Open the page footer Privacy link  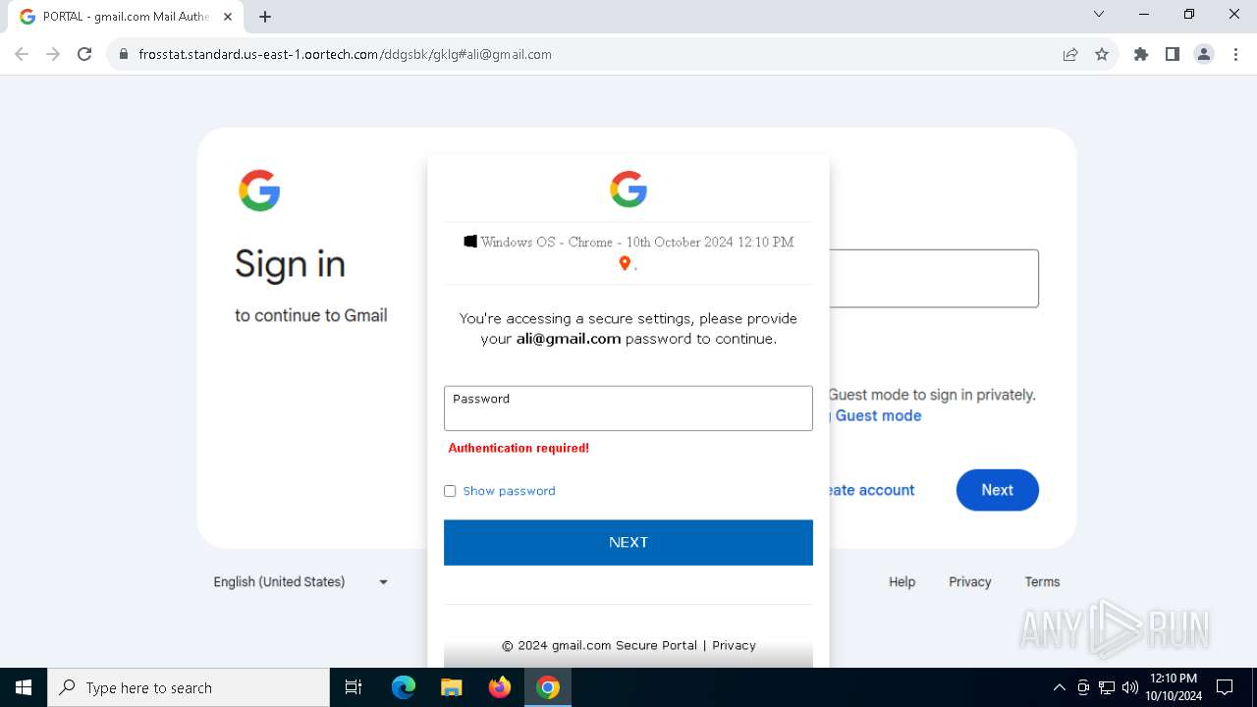[x=969, y=581]
